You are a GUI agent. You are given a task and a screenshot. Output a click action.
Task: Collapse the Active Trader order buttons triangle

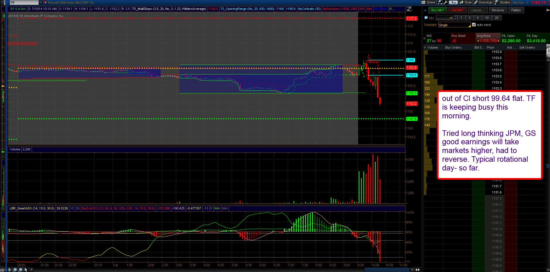425,10
